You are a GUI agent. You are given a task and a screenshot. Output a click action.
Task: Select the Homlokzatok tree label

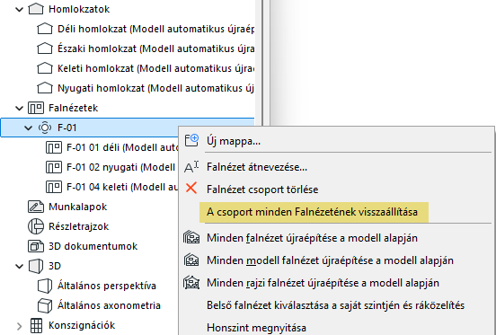pos(79,9)
